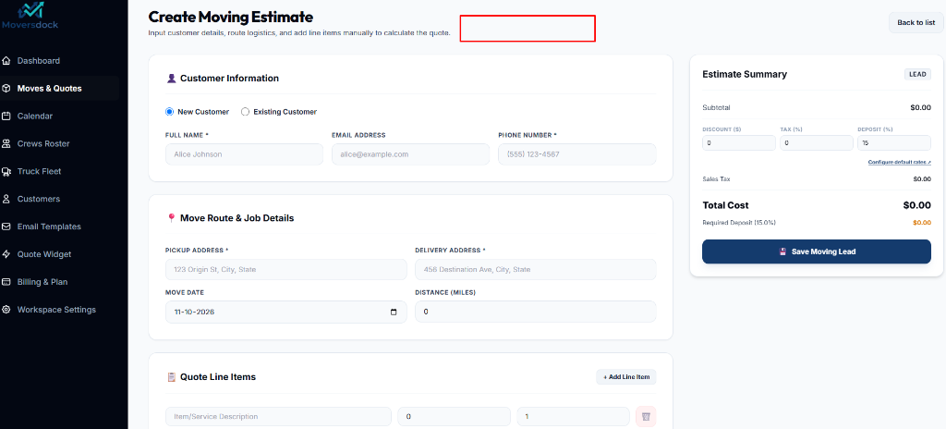Click the Truck Fleet truck icon
The height and width of the screenshot is (429, 946).
tap(6, 172)
